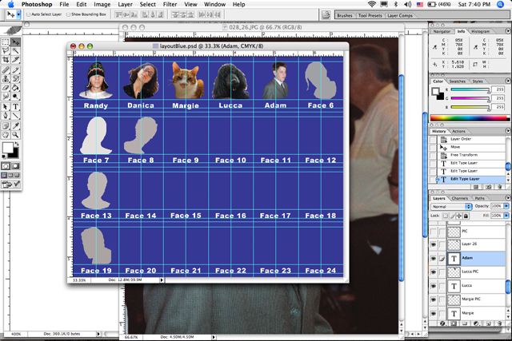Hide the Lucca PIC layer
Screen dimensions: 512x341
tap(434, 272)
